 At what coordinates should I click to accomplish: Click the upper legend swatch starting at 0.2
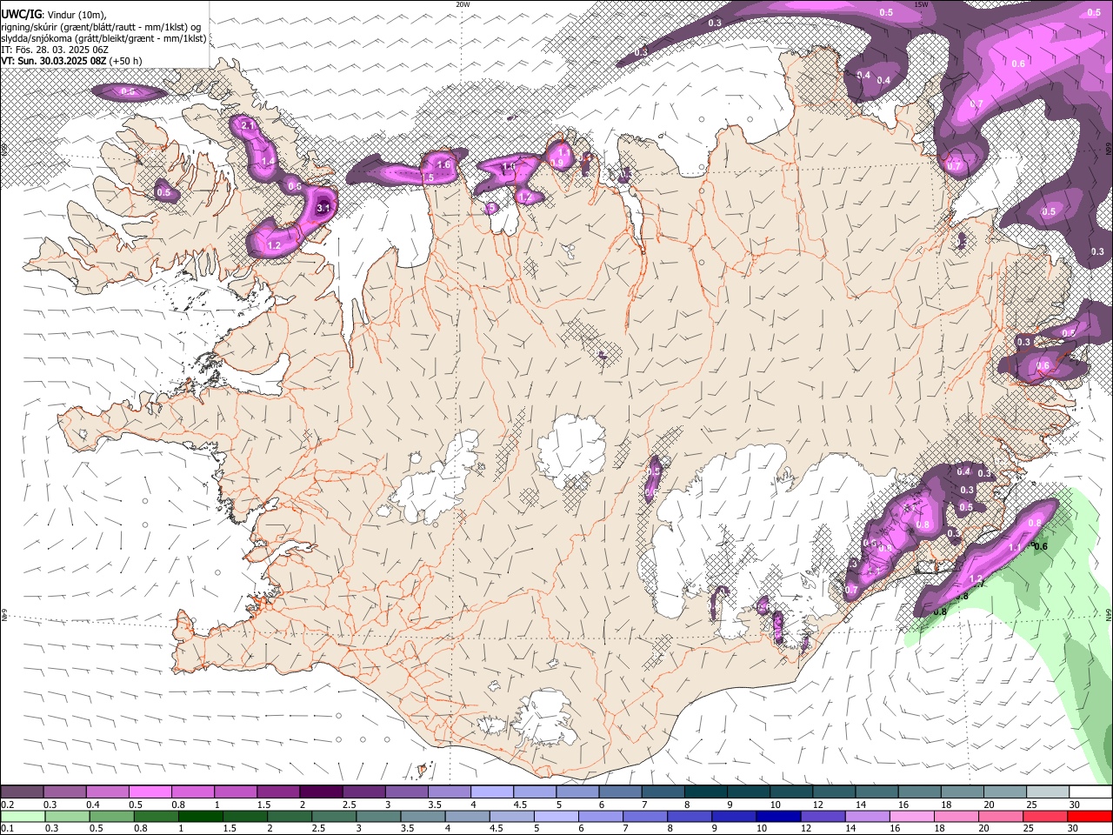click(23, 792)
